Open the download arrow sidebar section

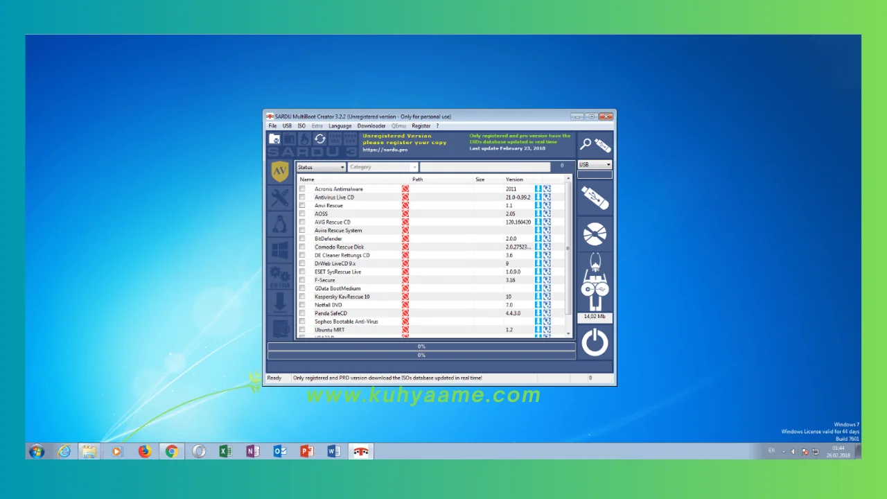(280, 302)
